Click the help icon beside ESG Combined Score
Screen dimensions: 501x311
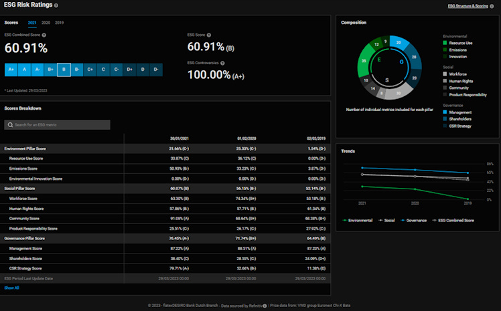pyautogui.click(x=44, y=35)
